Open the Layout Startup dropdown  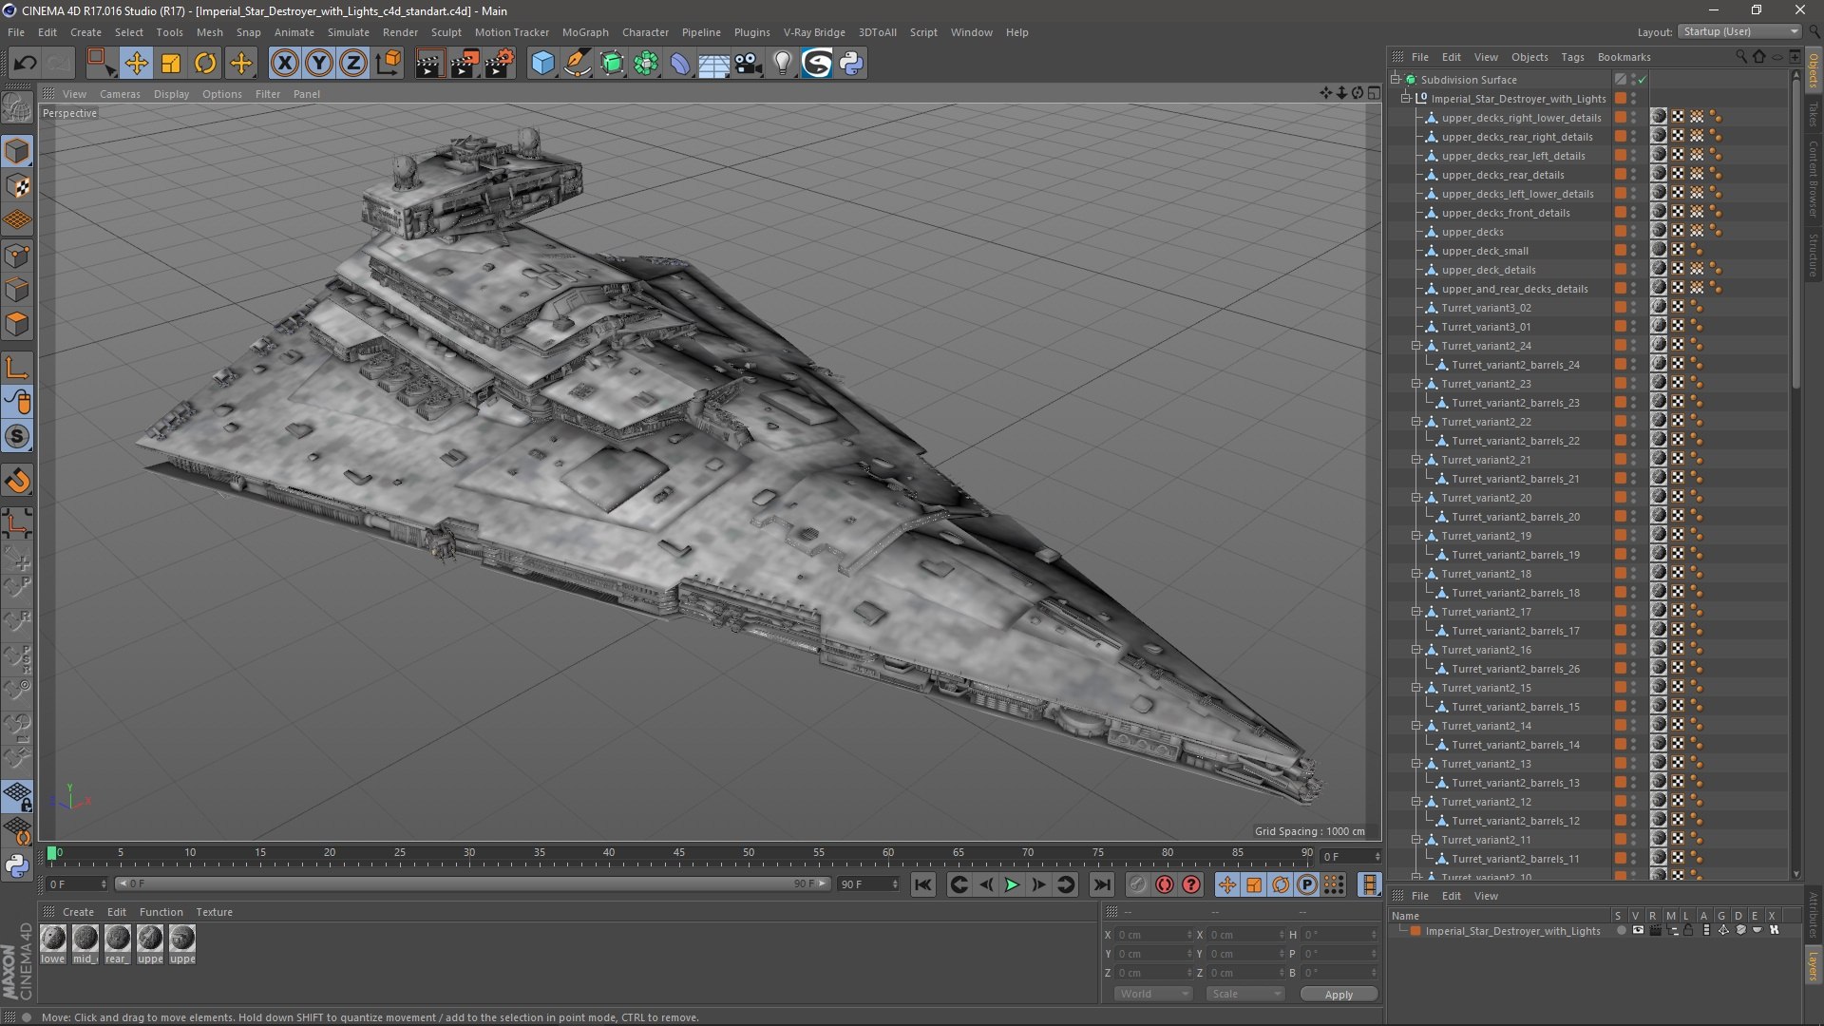[1739, 31]
